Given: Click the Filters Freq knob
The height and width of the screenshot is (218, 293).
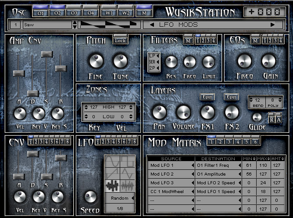Looking at the screenshot, I should [189, 62].
